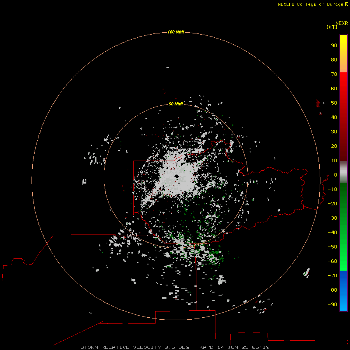Click the -80 value on velocity scale
This screenshot has width=350, height=350.
332,290
